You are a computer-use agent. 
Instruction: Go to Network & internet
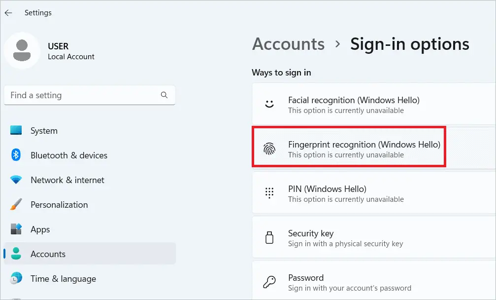90,180
